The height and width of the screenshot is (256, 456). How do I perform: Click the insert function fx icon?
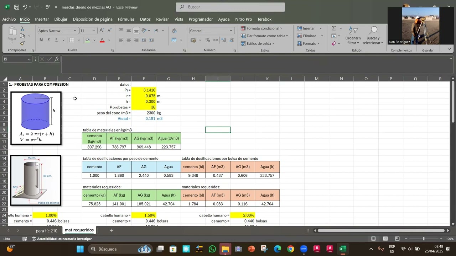57,59
